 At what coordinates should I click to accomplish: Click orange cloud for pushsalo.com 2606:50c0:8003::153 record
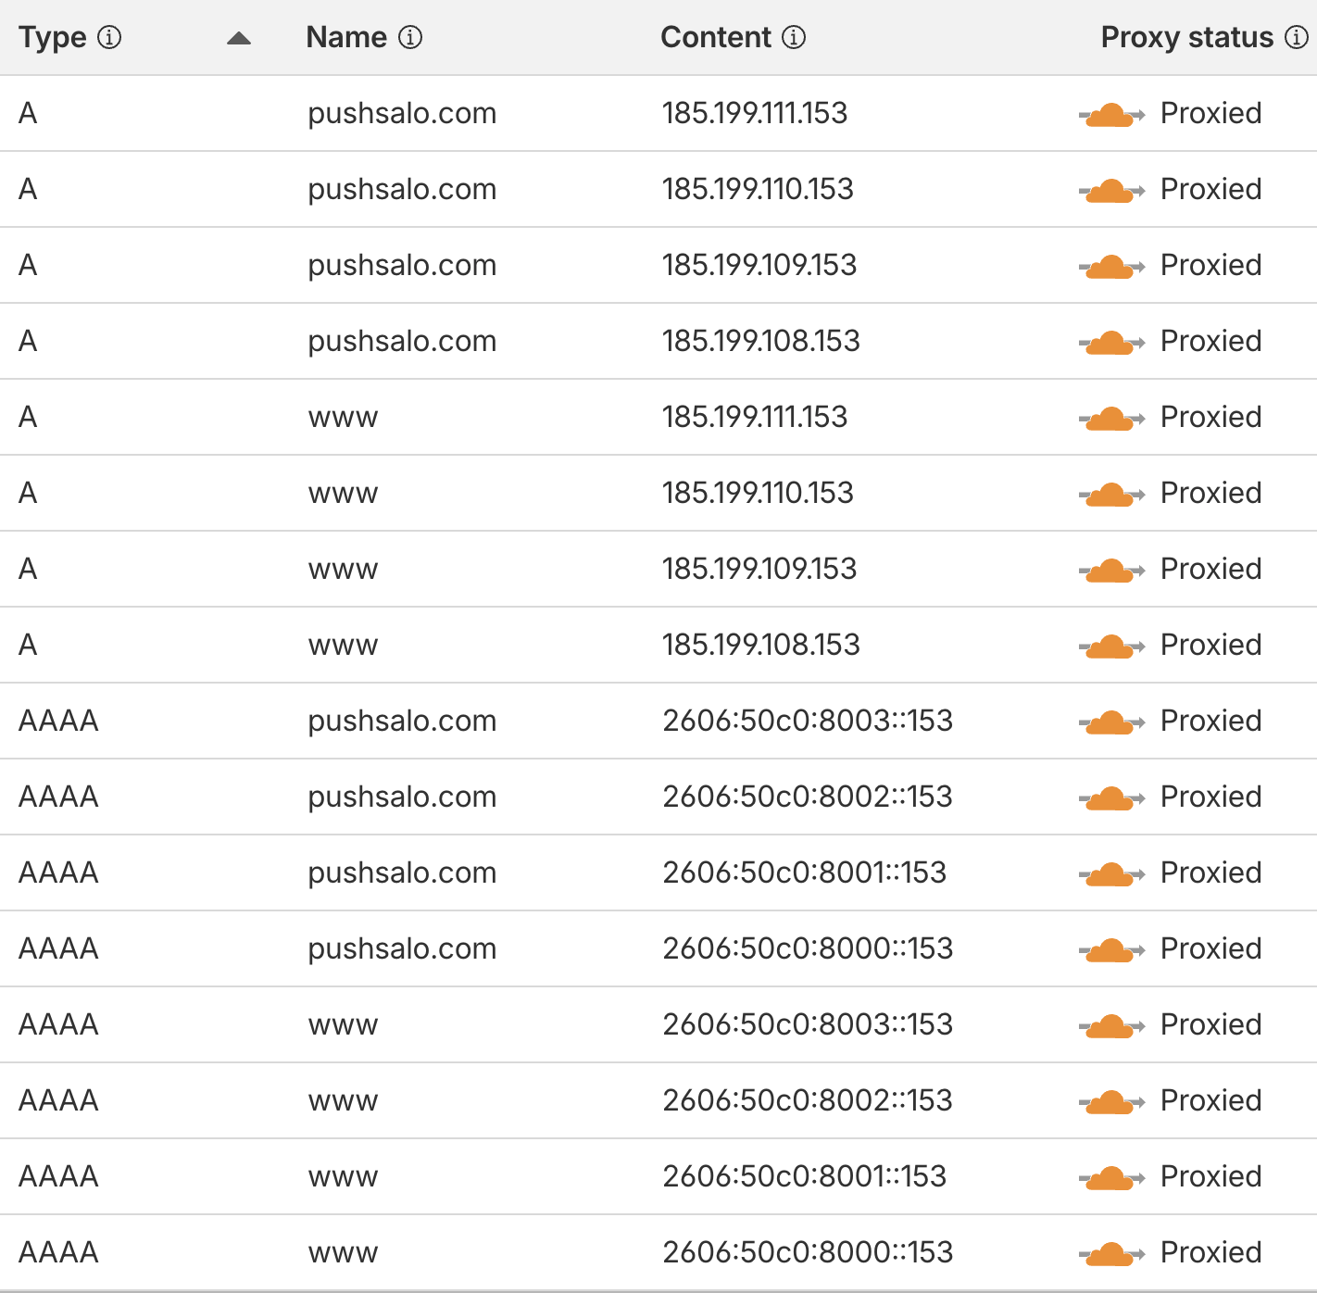(x=1110, y=722)
